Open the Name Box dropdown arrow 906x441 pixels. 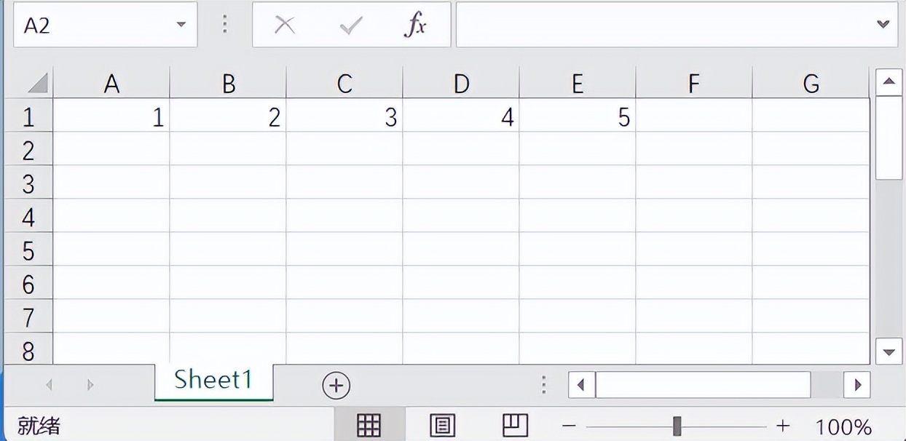pos(181,25)
